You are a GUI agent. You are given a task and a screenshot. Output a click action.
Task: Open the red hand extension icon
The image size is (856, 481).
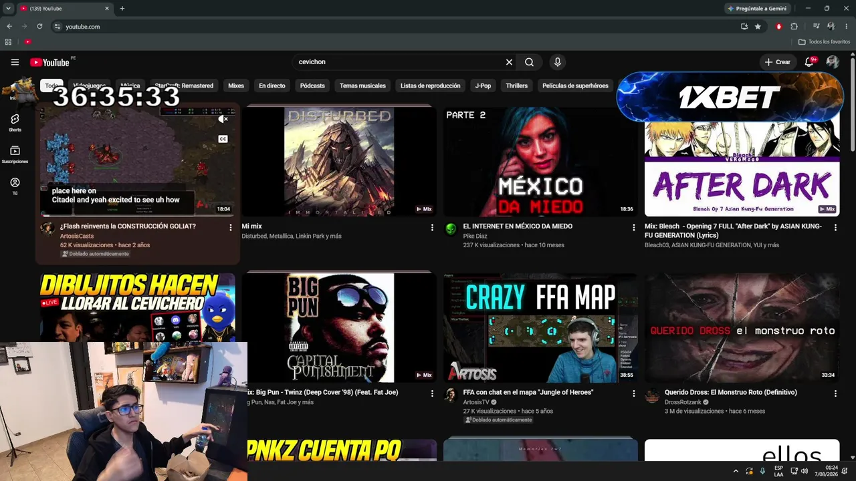click(x=779, y=27)
